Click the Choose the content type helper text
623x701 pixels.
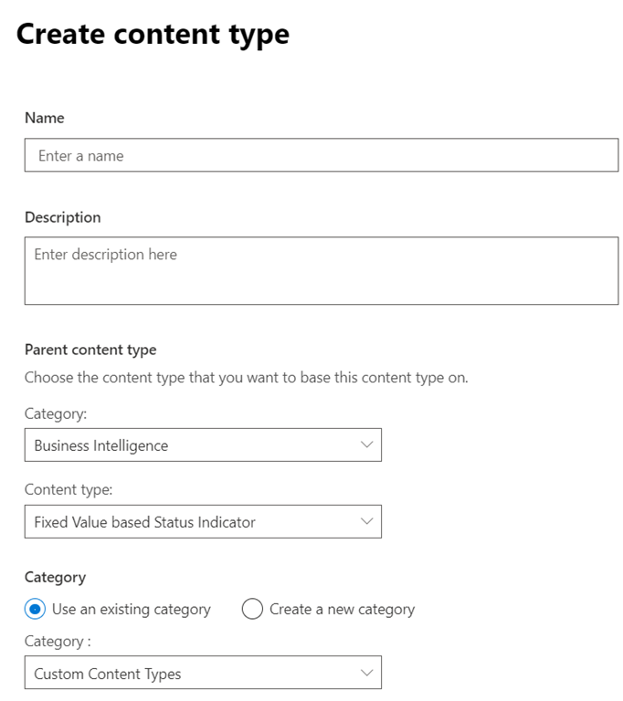click(246, 377)
